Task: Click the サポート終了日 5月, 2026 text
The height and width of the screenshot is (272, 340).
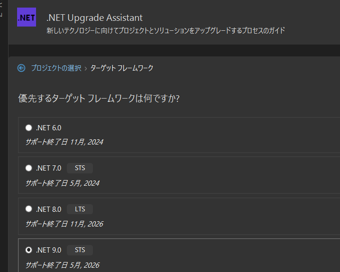Action: tap(63, 265)
